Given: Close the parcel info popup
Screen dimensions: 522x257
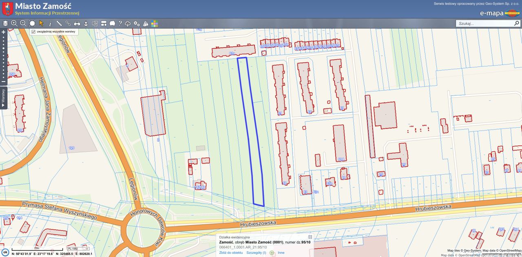Looking at the screenshot, I should pyautogui.click(x=310, y=237).
